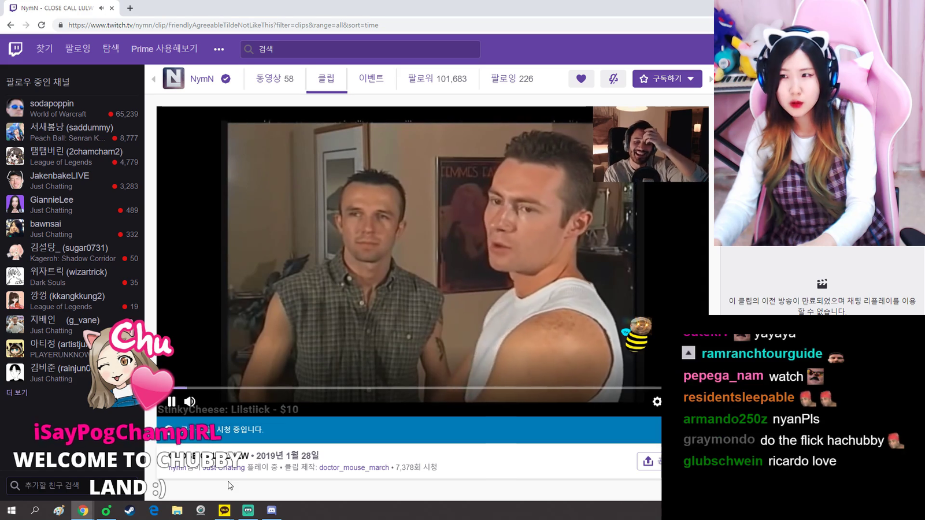Select the NymN - CLOSE CALL browser tab
The image size is (925, 520).
(x=62, y=8)
